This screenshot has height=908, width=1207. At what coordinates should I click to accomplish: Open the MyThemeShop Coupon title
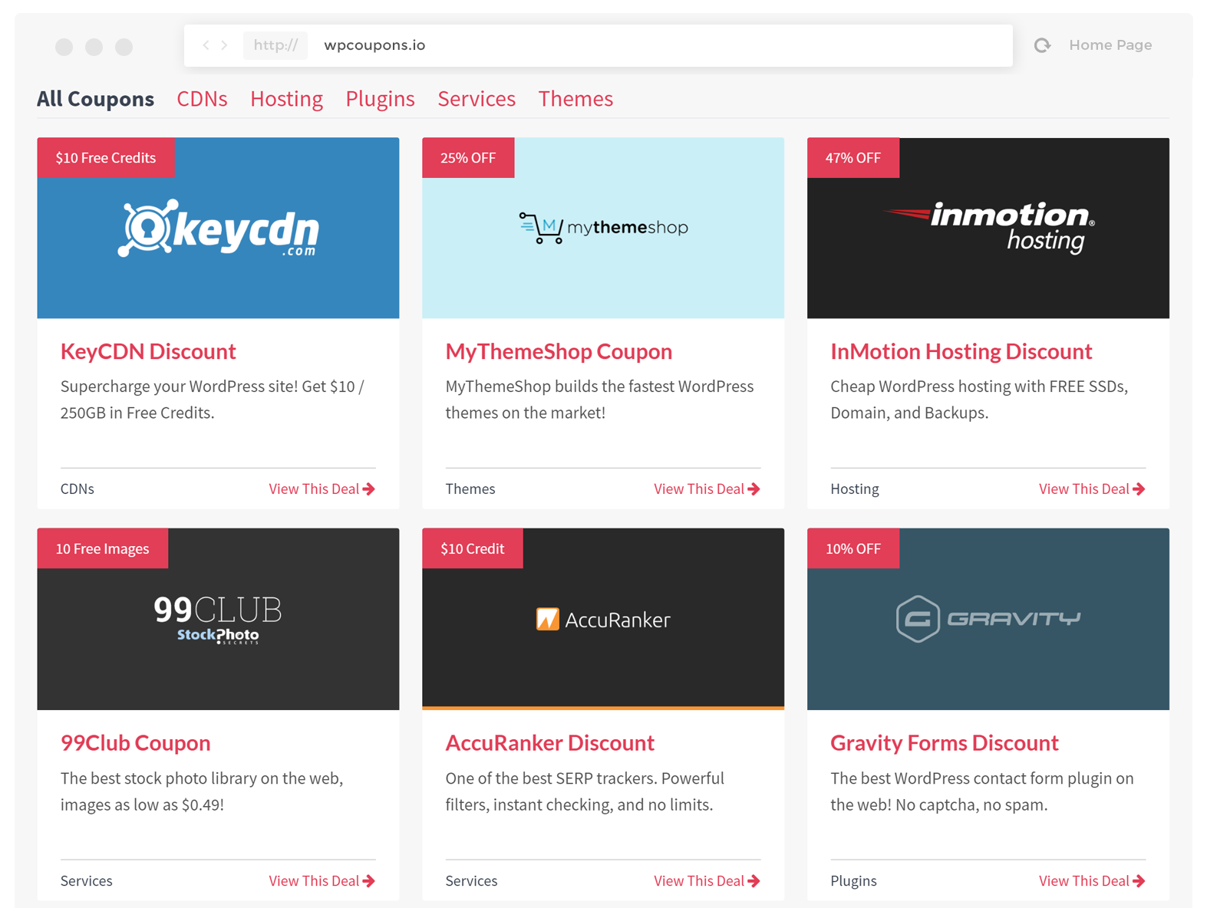559,351
